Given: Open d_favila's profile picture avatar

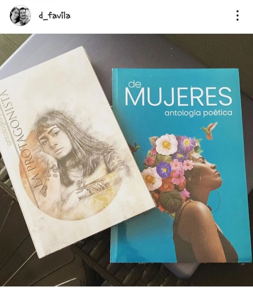Looking at the screenshot, I should click(x=20, y=16).
